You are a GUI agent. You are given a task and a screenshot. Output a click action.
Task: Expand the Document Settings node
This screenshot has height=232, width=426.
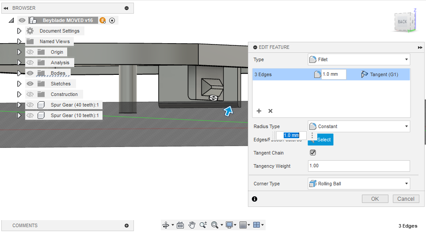19,31
